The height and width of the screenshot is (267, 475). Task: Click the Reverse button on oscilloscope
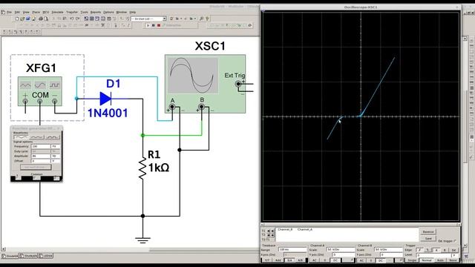pyautogui.click(x=428, y=232)
